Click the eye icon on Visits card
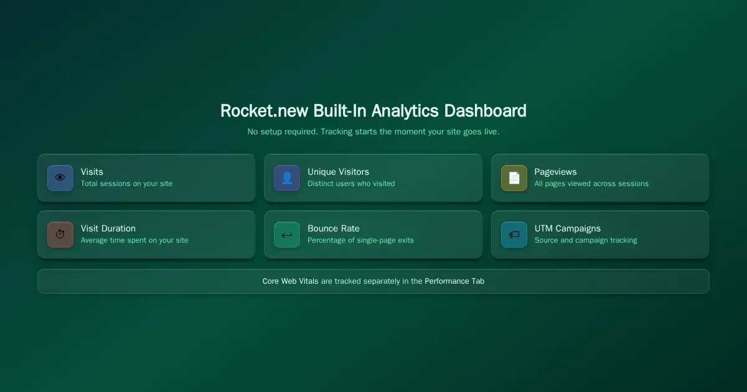The image size is (747, 392). tap(60, 178)
